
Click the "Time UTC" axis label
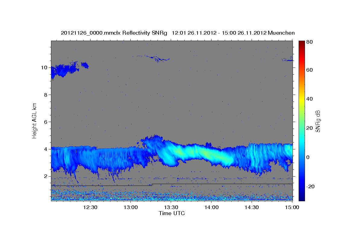click(x=172, y=214)
